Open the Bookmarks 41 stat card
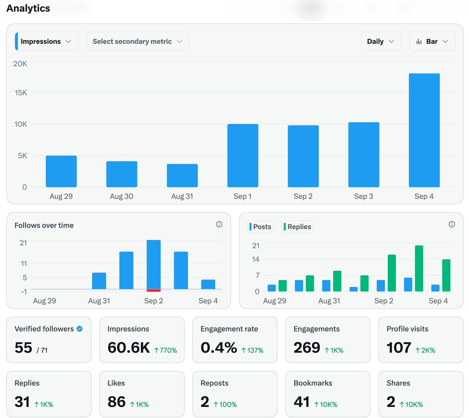Screen dimensions: 469x418 tap(328, 394)
